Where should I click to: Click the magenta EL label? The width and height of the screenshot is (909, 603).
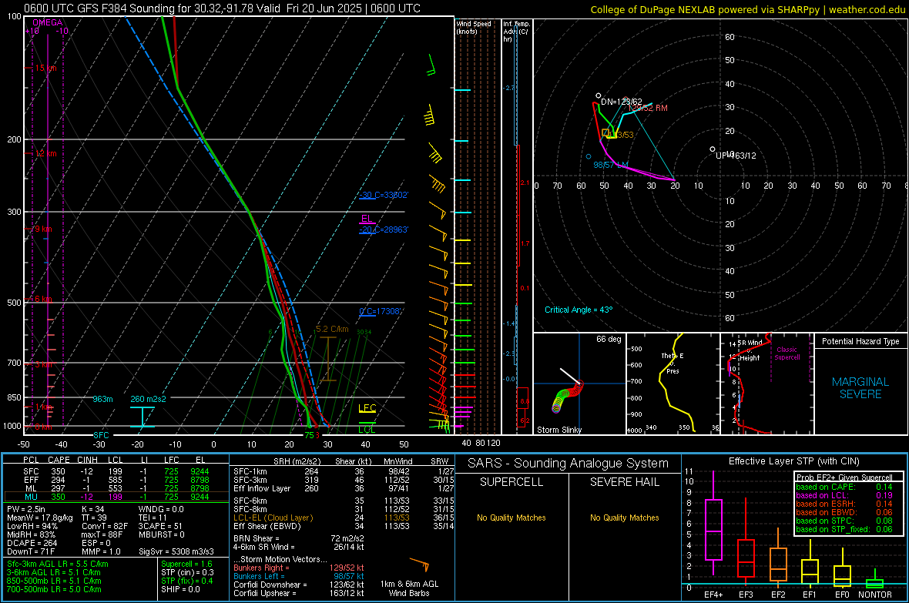(367, 219)
